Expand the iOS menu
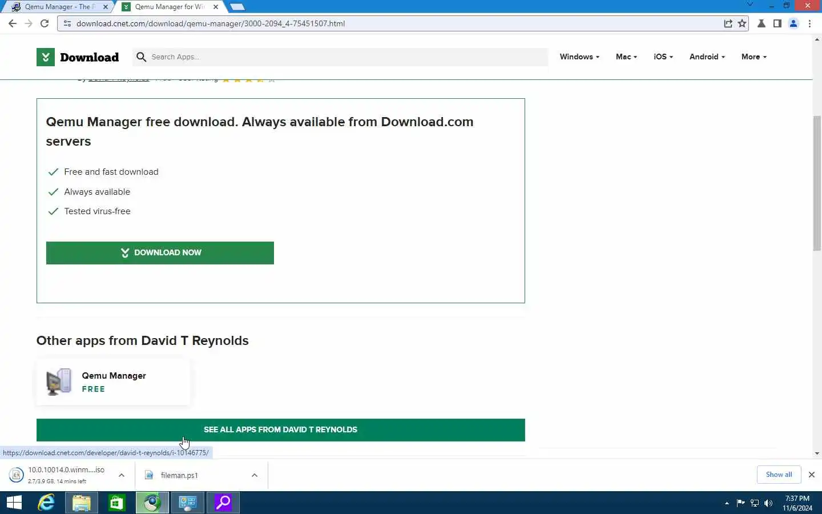Image resolution: width=822 pixels, height=514 pixels. (663, 57)
